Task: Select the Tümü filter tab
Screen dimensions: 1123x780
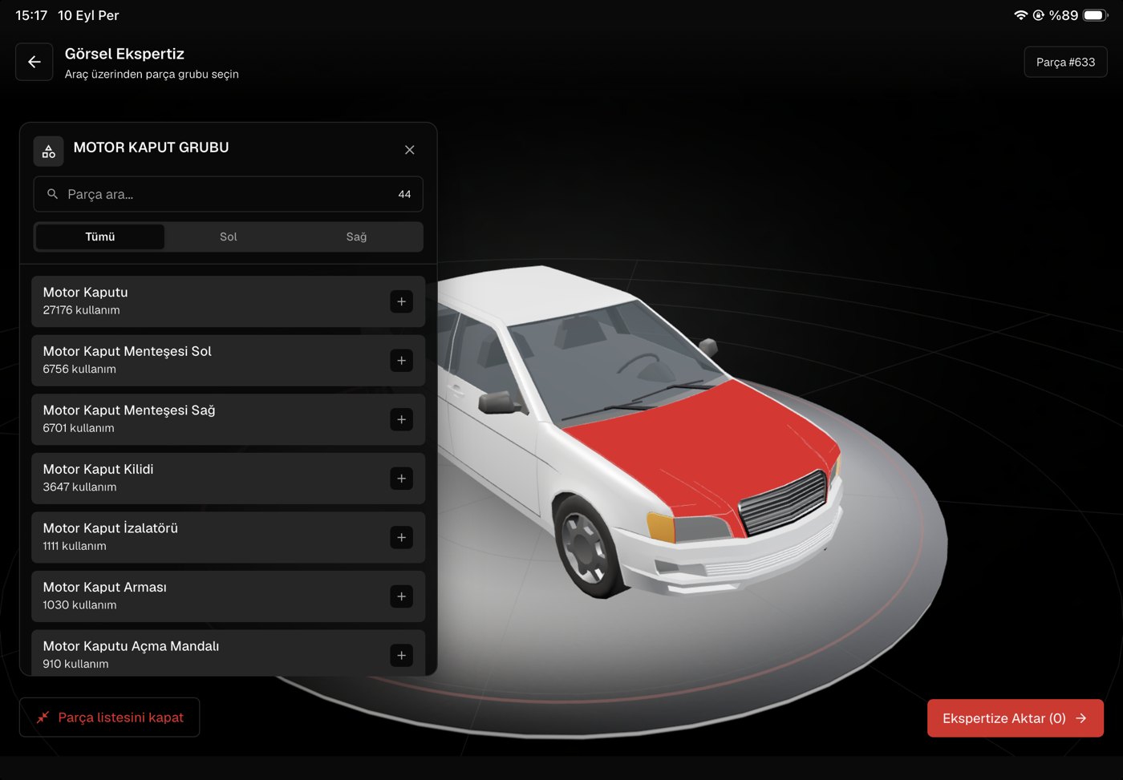Action: point(100,236)
